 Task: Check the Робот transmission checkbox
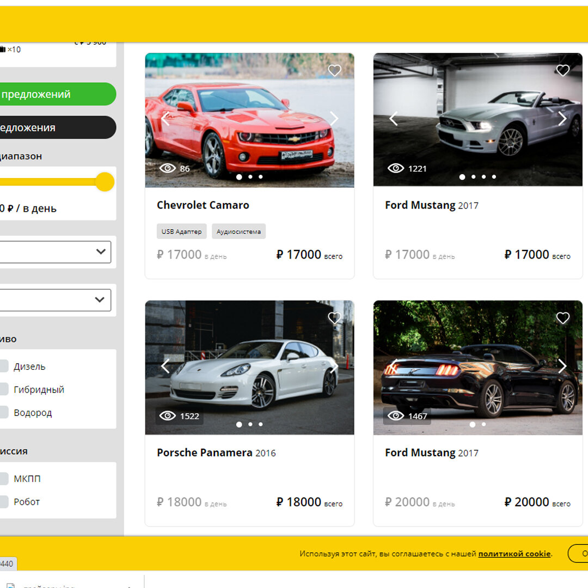(x=4, y=501)
